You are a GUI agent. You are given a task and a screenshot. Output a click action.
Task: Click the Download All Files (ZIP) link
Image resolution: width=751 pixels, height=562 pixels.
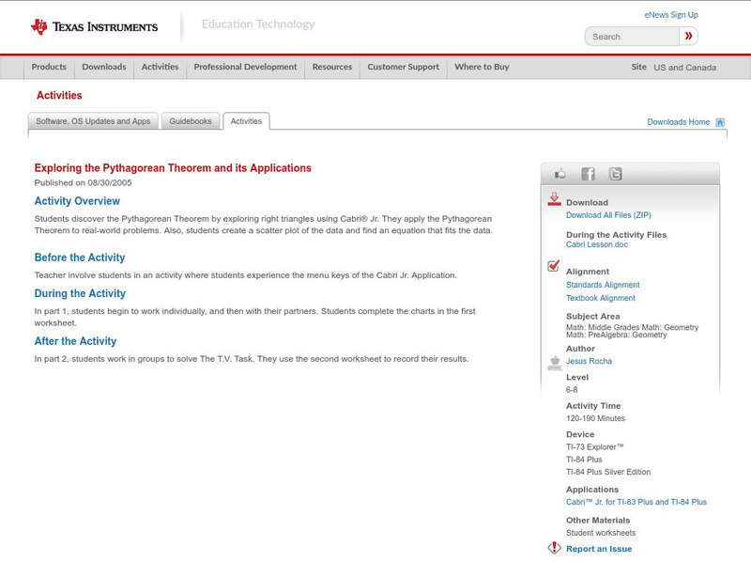coord(602,215)
